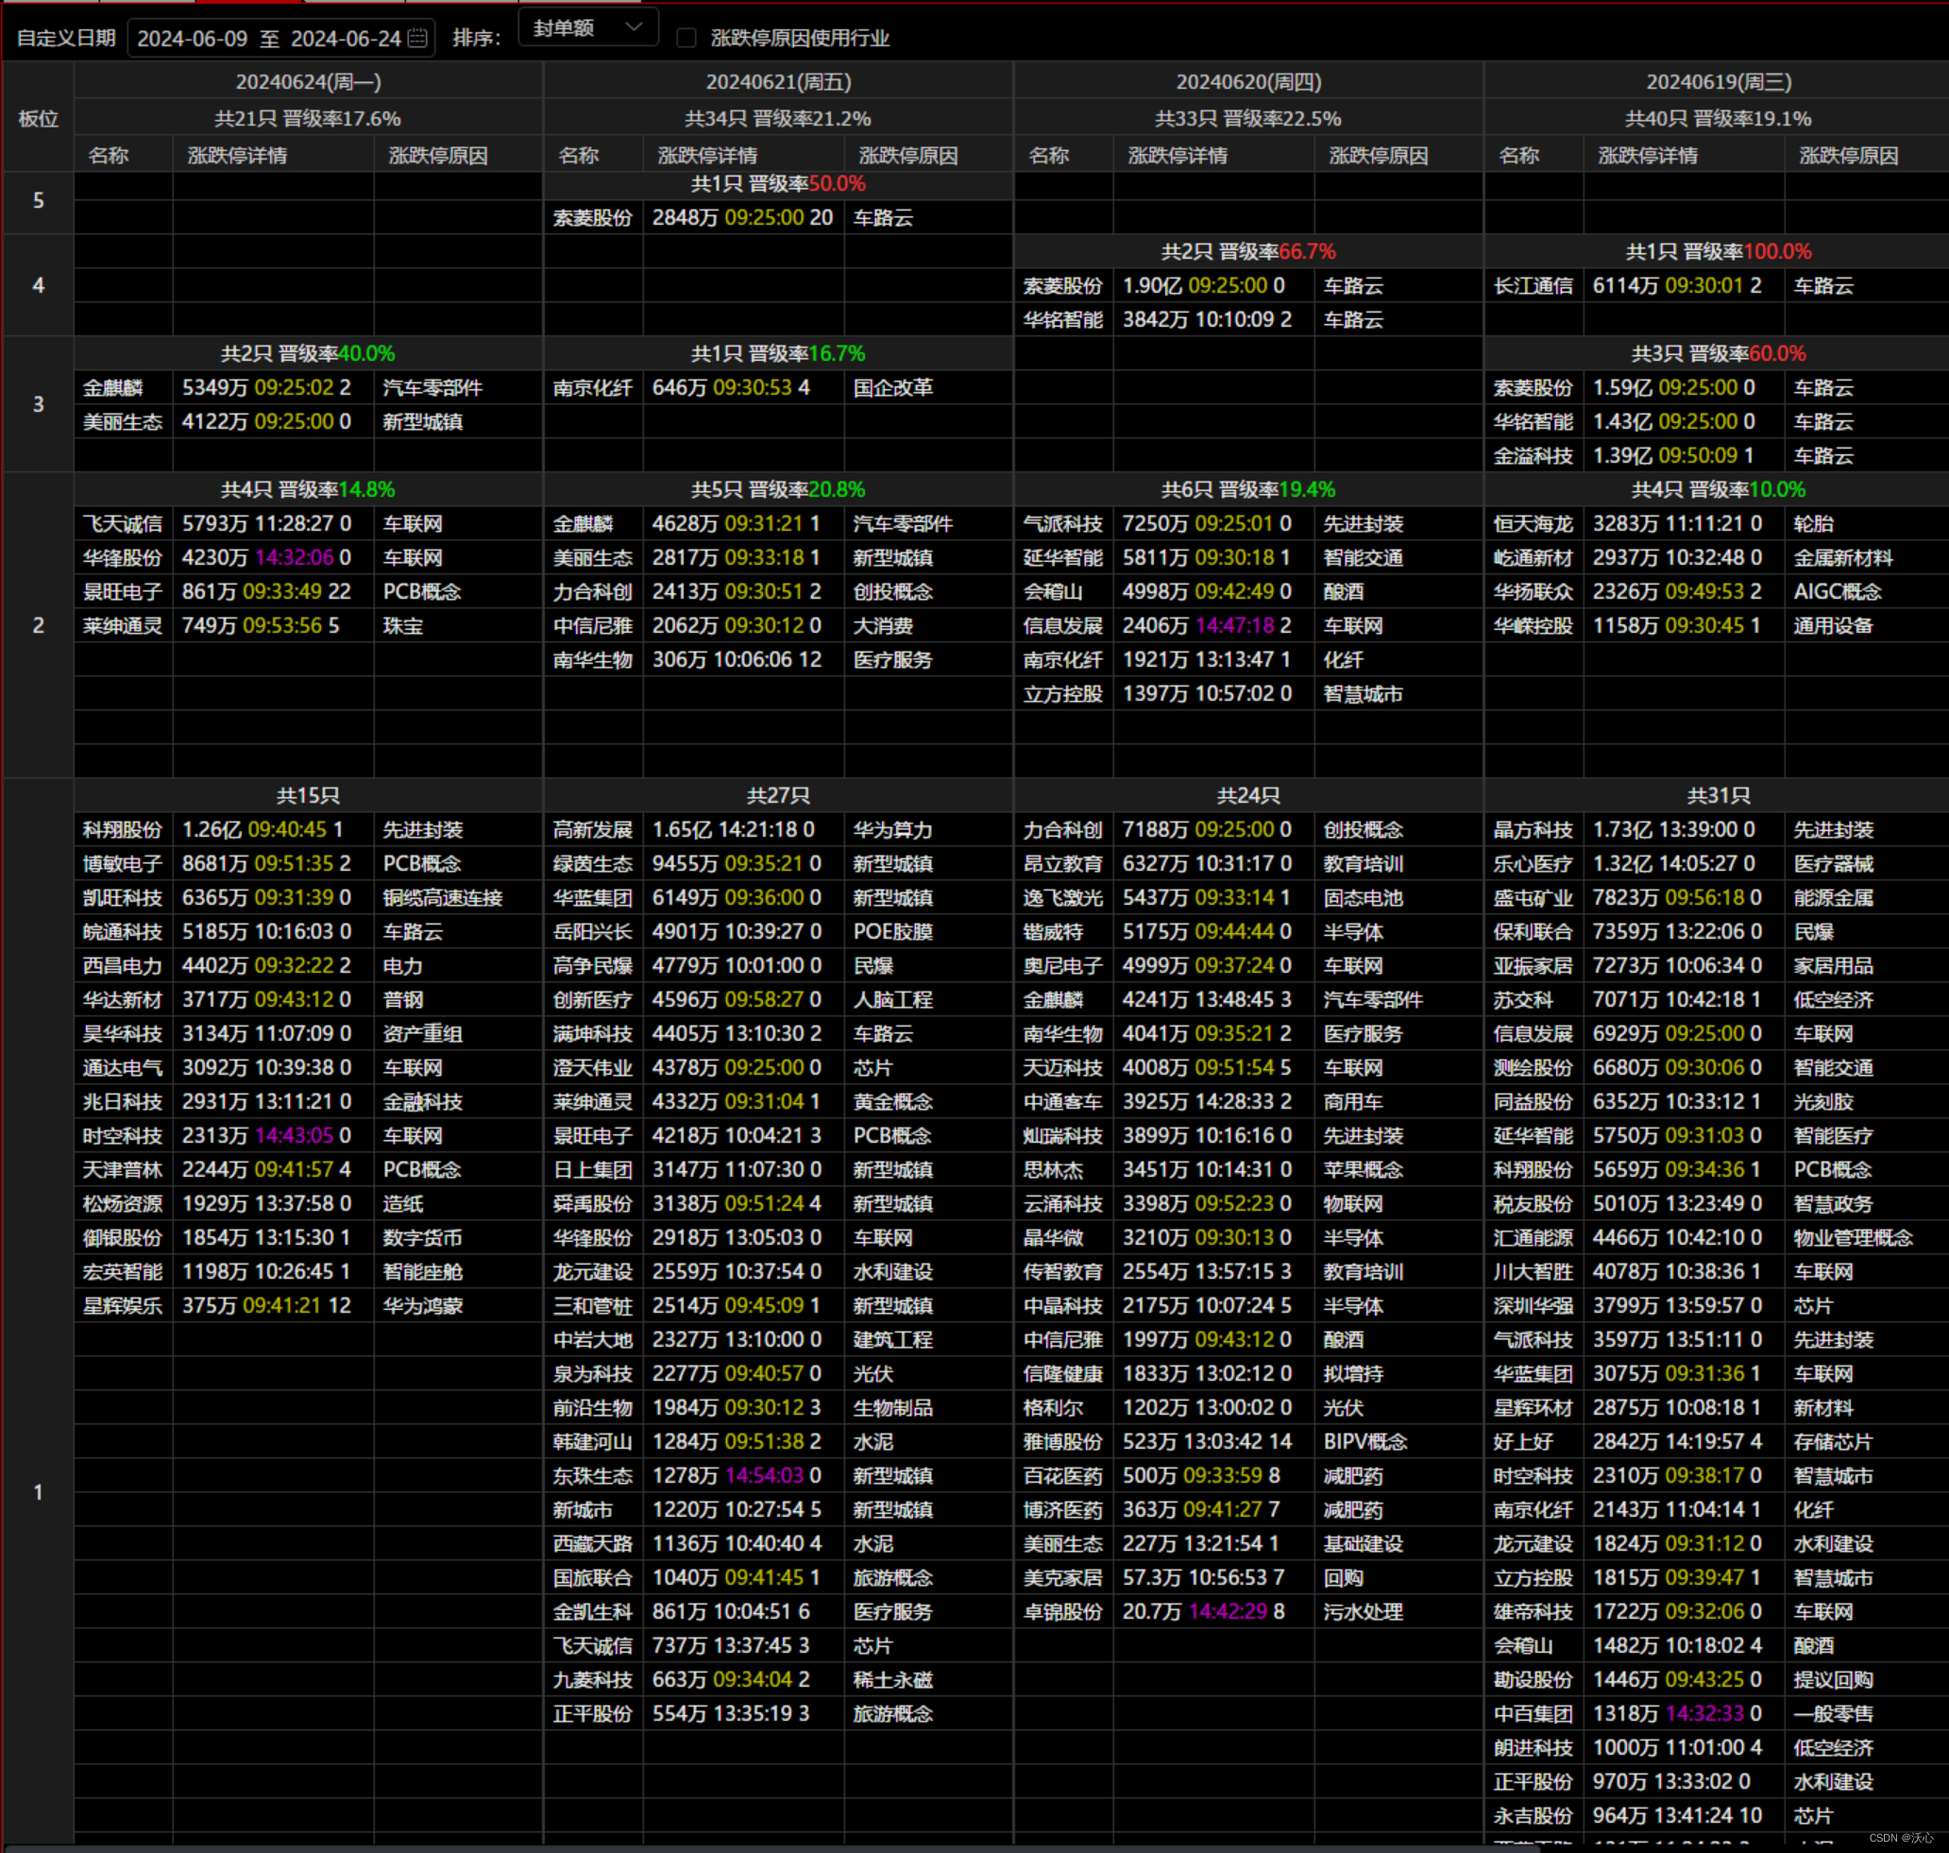Image resolution: width=1949 pixels, height=1853 pixels.
Task: Open 西昌电力 stock entry
Action: tap(123, 966)
